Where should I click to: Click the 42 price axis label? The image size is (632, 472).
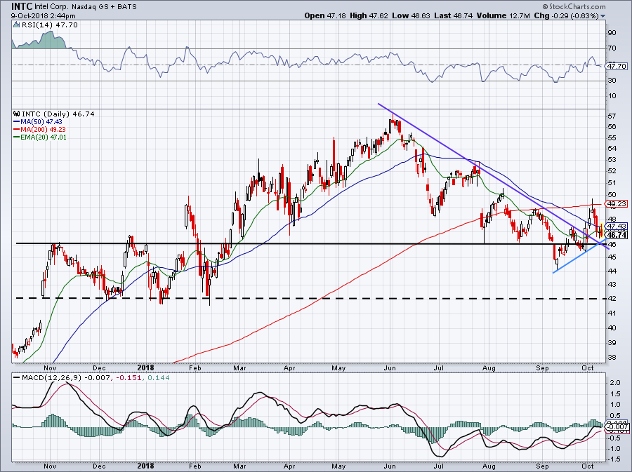612,298
